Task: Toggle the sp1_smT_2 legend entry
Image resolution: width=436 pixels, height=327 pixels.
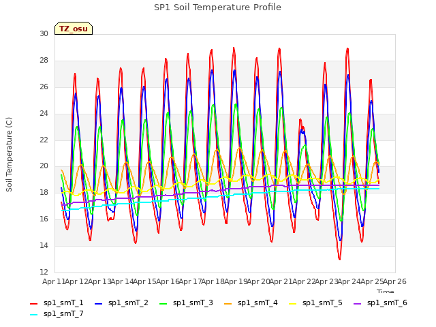Action: (121, 302)
